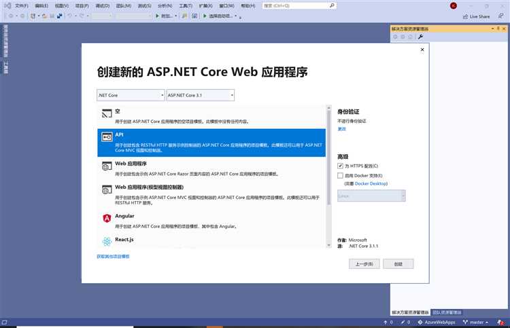Select the empty (空) project template icon
The height and width of the screenshot is (328, 510).
pos(107,113)
